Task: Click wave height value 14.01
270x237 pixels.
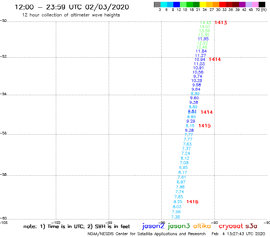Action: [205, 27]
